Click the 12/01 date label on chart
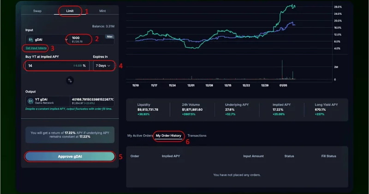 point(191,85)
